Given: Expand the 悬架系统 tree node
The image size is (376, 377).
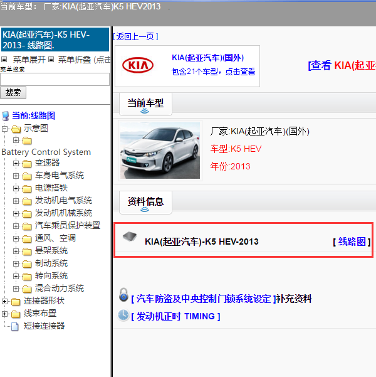Looking at the screenshot, I should coord(16,251).
